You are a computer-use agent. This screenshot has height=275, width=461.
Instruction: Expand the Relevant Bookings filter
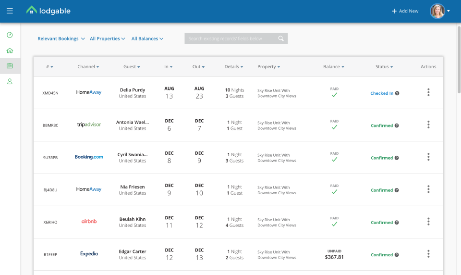61,39
